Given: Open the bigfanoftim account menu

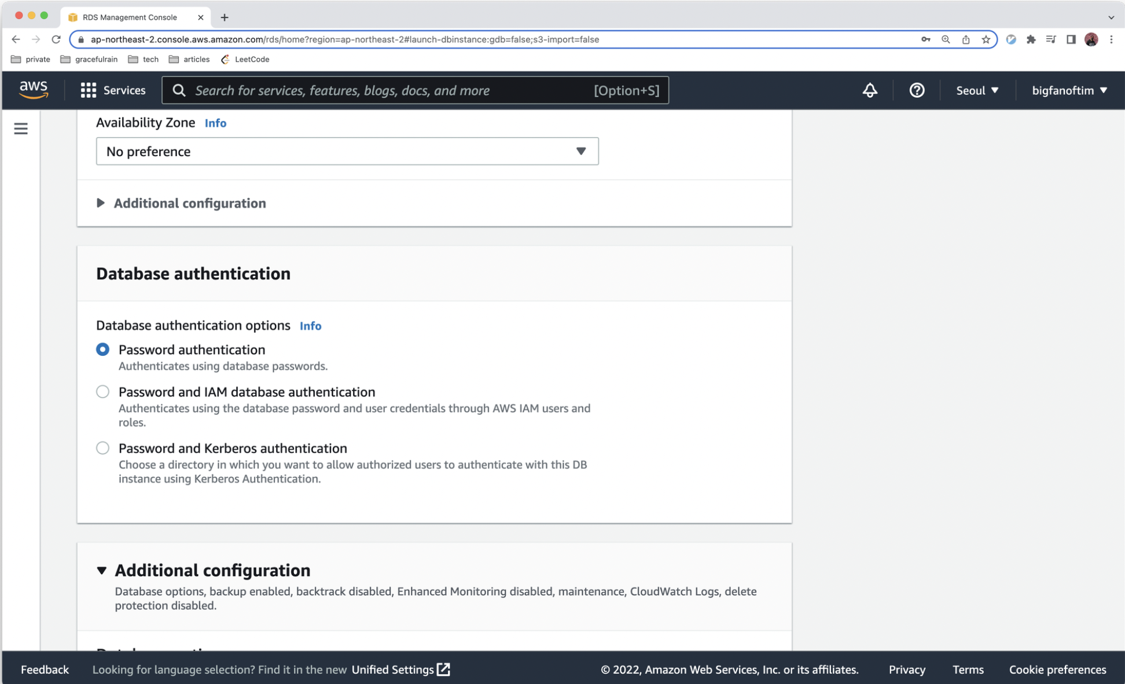Looking at the screenshot, I should click(x=1069, y=90).
